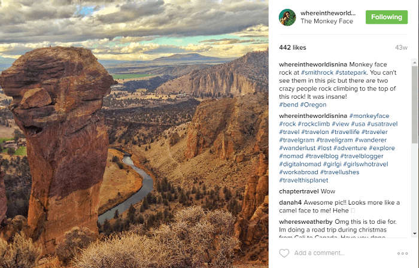
Task: View who liked via 442 likes
Action: (x=293, y=47)
